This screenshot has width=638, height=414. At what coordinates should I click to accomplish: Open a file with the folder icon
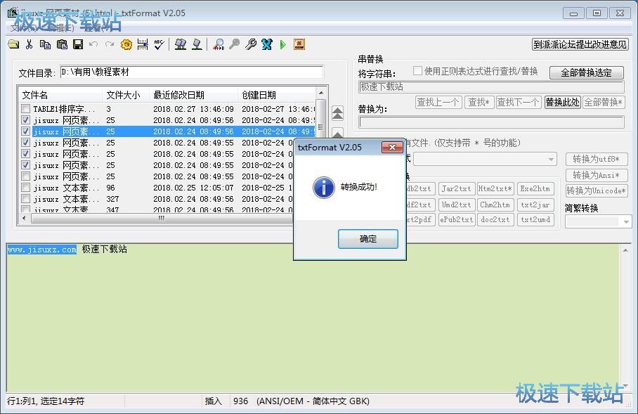point(13,44)
